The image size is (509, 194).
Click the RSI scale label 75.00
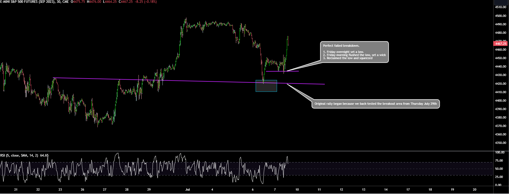[x=499, y=161]
